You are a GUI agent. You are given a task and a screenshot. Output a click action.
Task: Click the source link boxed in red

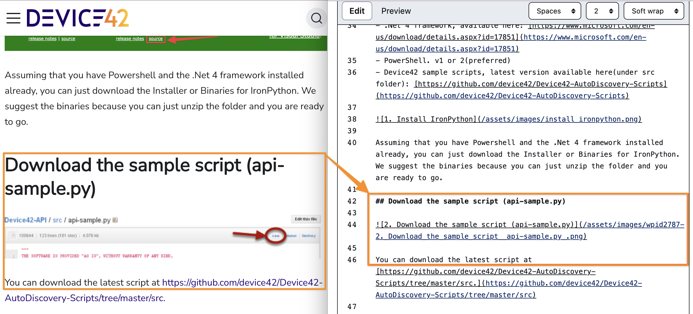pyautogui.click(x=156, y=39)
